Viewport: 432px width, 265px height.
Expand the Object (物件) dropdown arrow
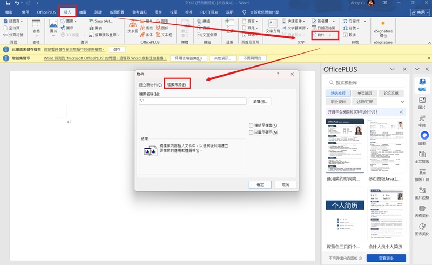tap(330, 35)
